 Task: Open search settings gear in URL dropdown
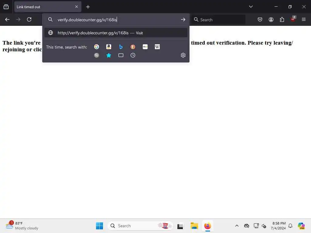183,55
